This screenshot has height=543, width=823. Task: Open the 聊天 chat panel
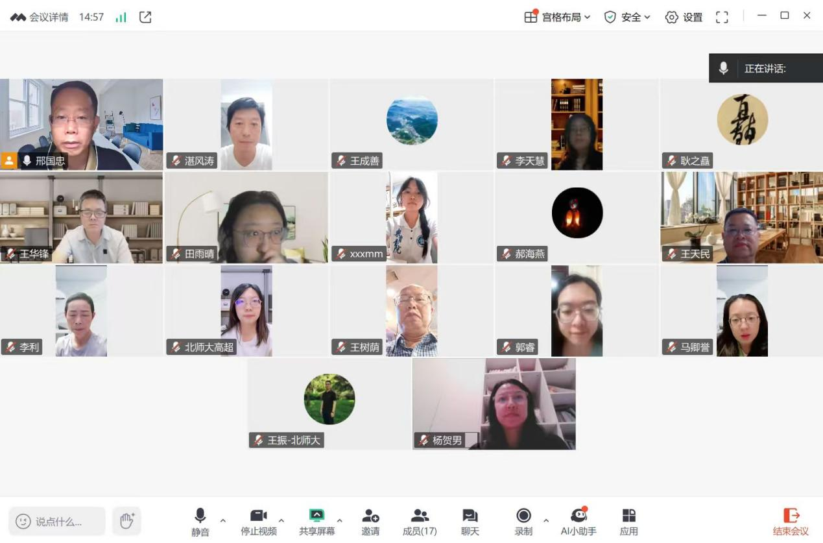pos(470,514)
